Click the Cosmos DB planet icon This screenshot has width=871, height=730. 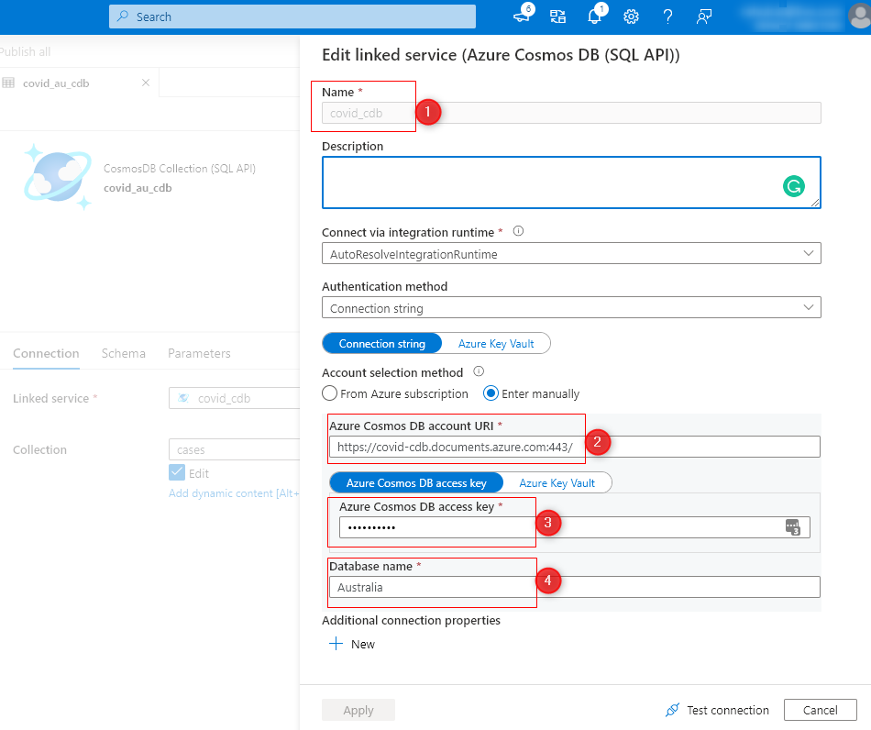click(57, 176)
